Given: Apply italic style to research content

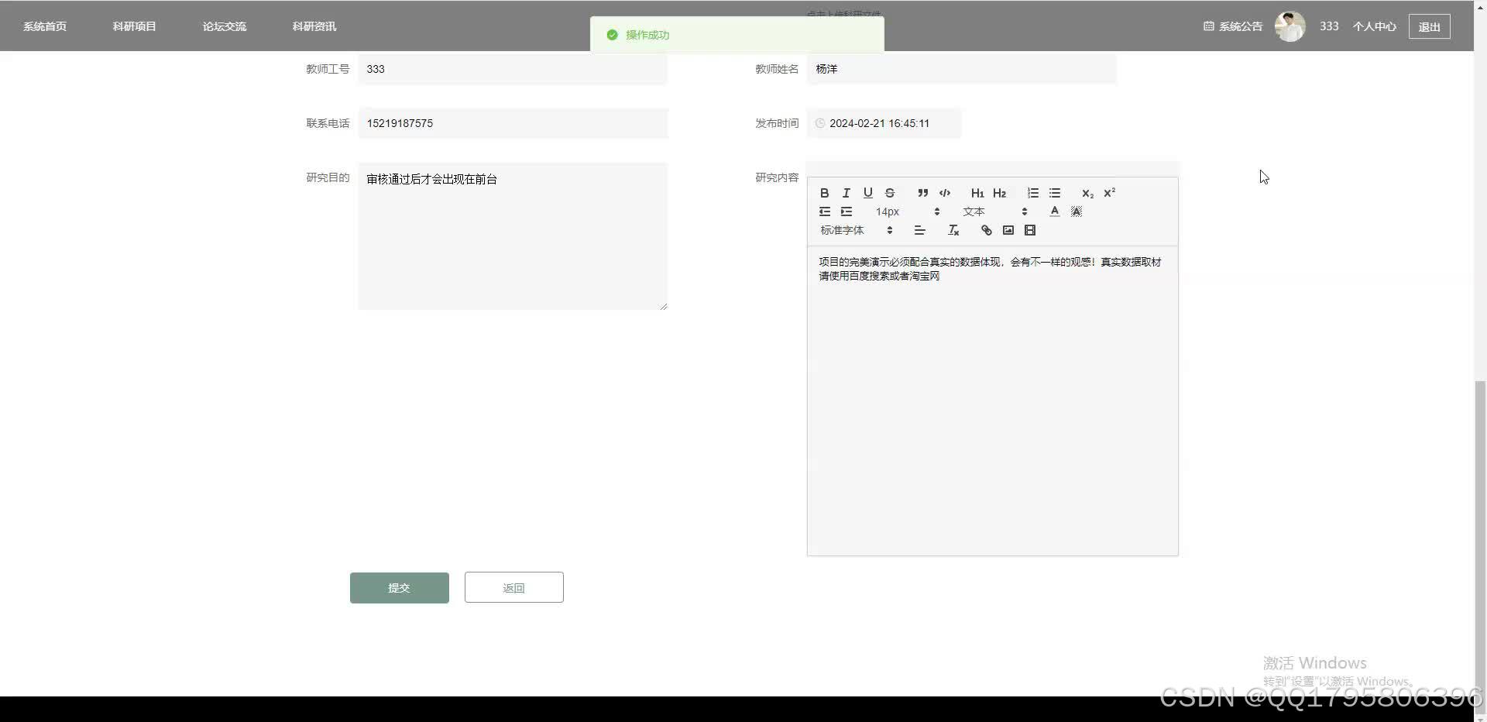Looking at the screenshot, I should tap(846, 193).
